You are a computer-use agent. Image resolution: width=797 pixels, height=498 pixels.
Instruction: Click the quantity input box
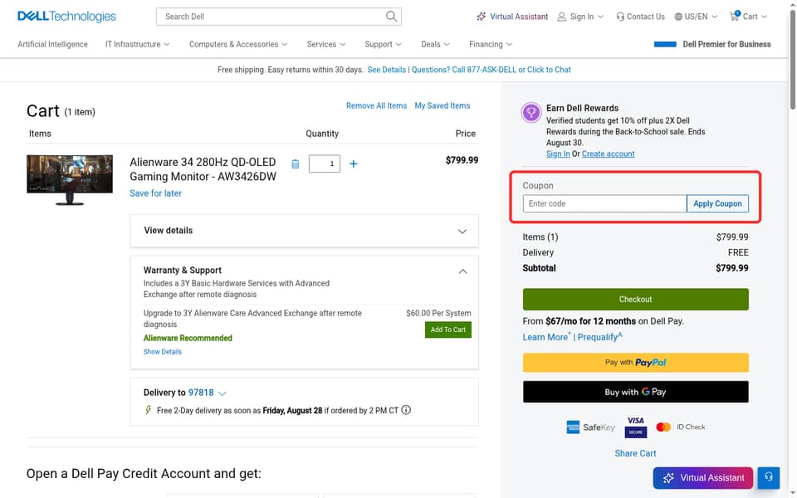pos(325,164)
